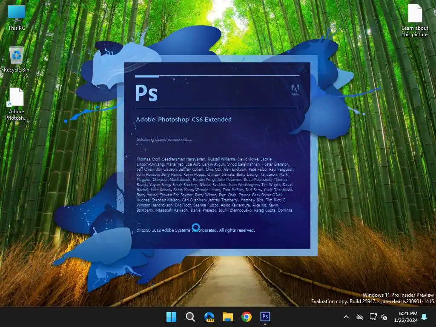Image resolution: width=436 pixels, height=327 pixels.
Task: Click the credit name 'Masatoshi Kawachi'
Action: (172, 210)
